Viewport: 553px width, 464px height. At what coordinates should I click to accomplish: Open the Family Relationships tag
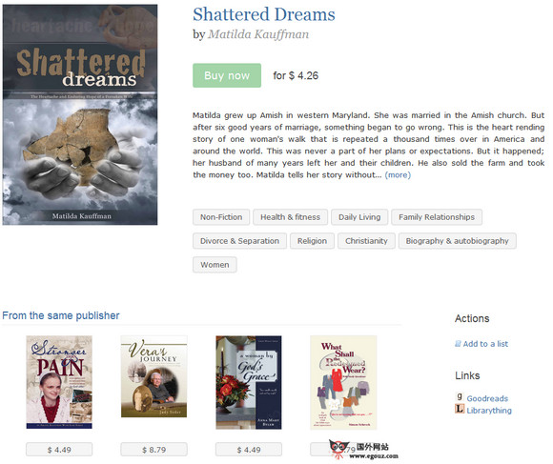pos(437,217)
